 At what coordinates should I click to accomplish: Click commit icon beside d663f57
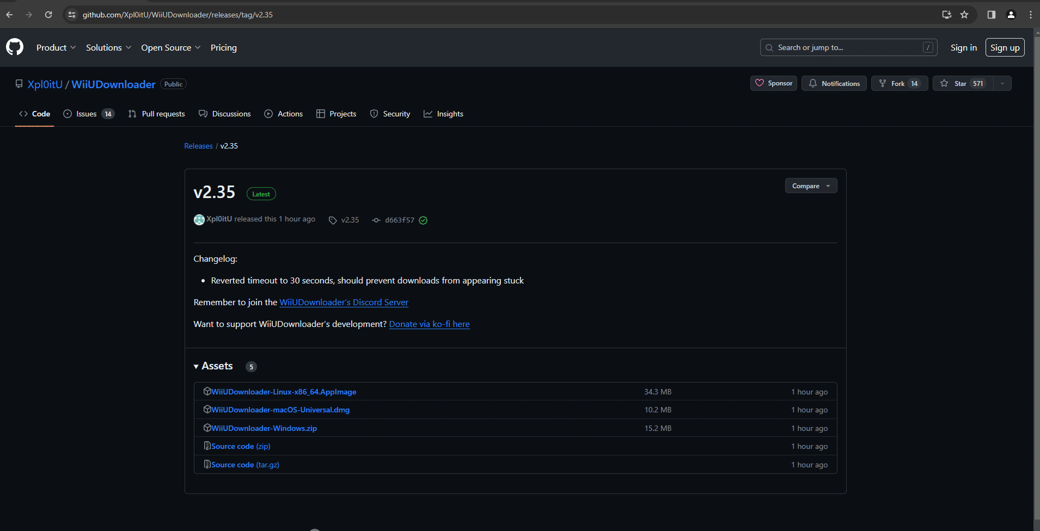click(x=376, y=220)
